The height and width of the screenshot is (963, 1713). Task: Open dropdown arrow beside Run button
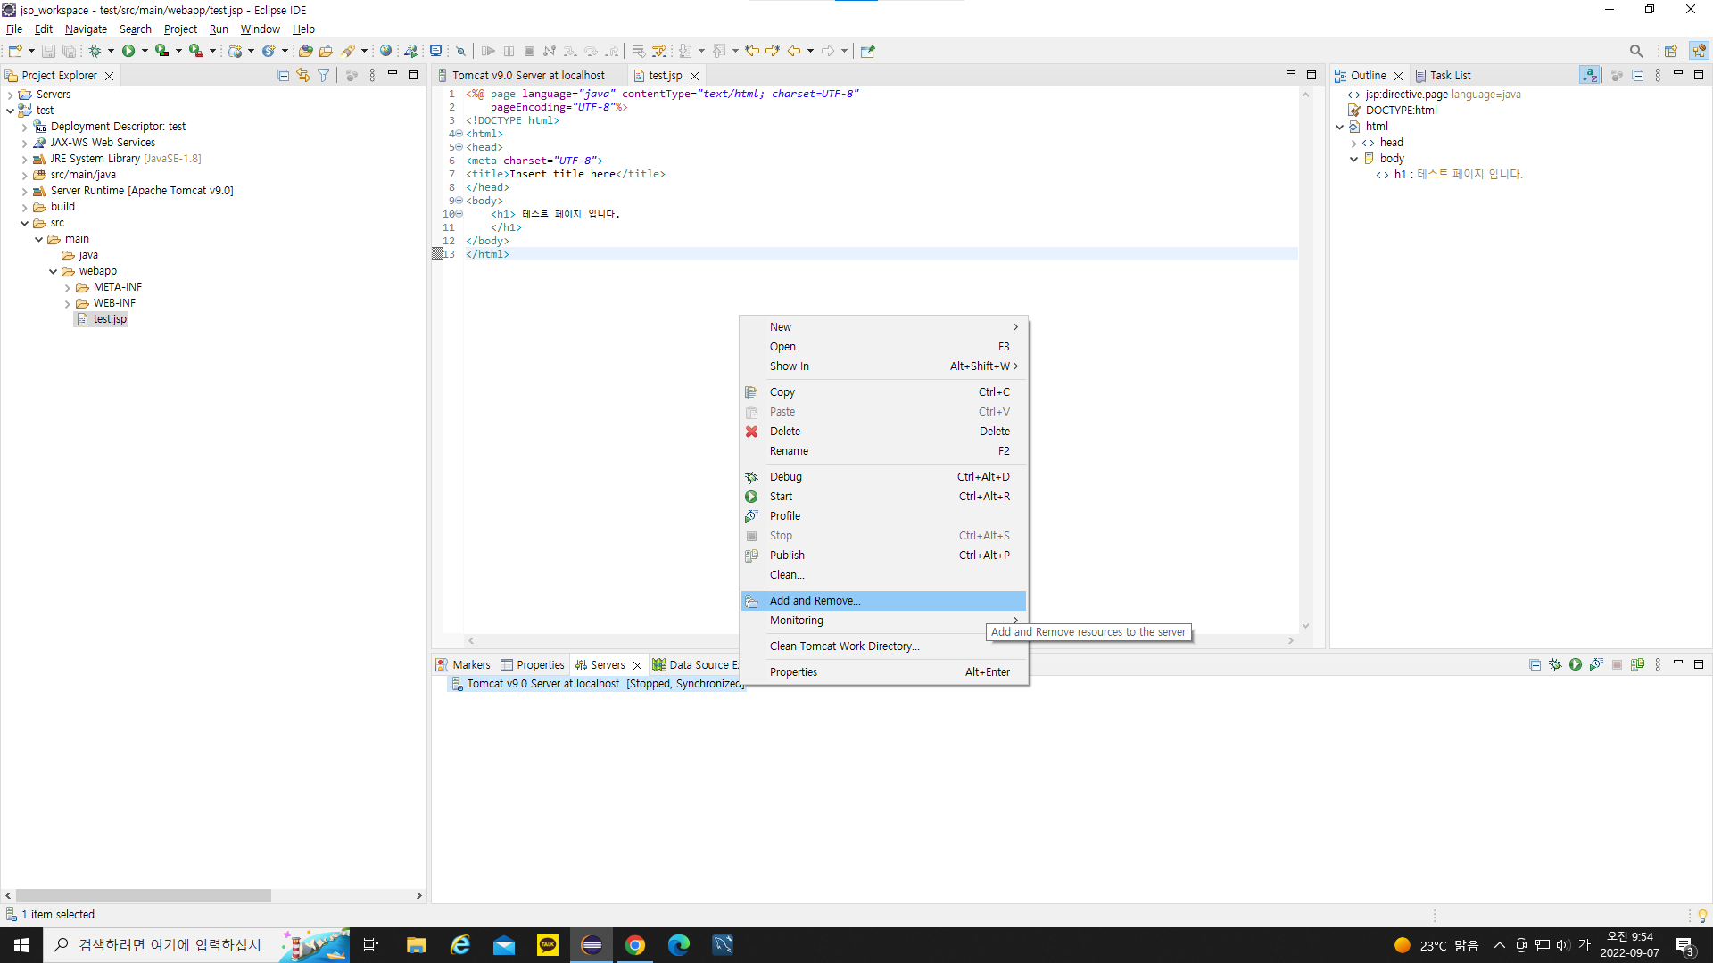click(x=145, y=51)
